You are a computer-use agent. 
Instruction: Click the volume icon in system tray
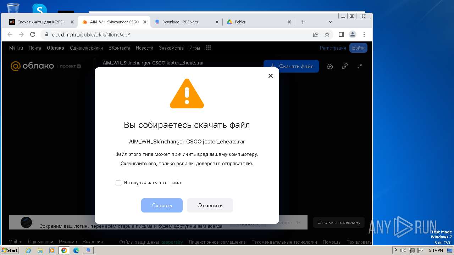click(403, 250)
